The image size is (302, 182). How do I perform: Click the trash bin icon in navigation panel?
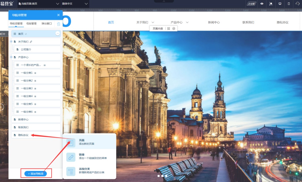59,24
